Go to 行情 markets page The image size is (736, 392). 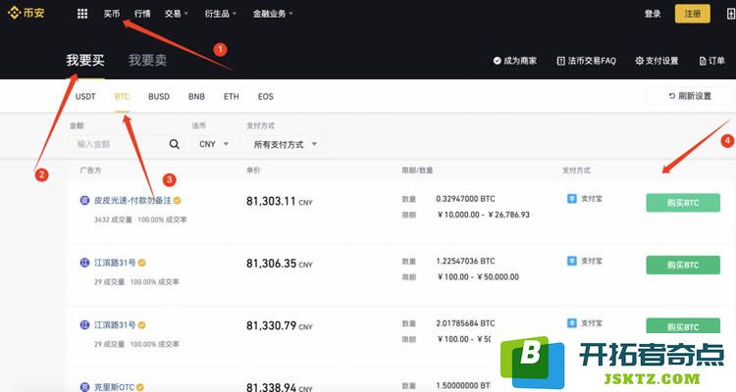click(x=142, y=14)
